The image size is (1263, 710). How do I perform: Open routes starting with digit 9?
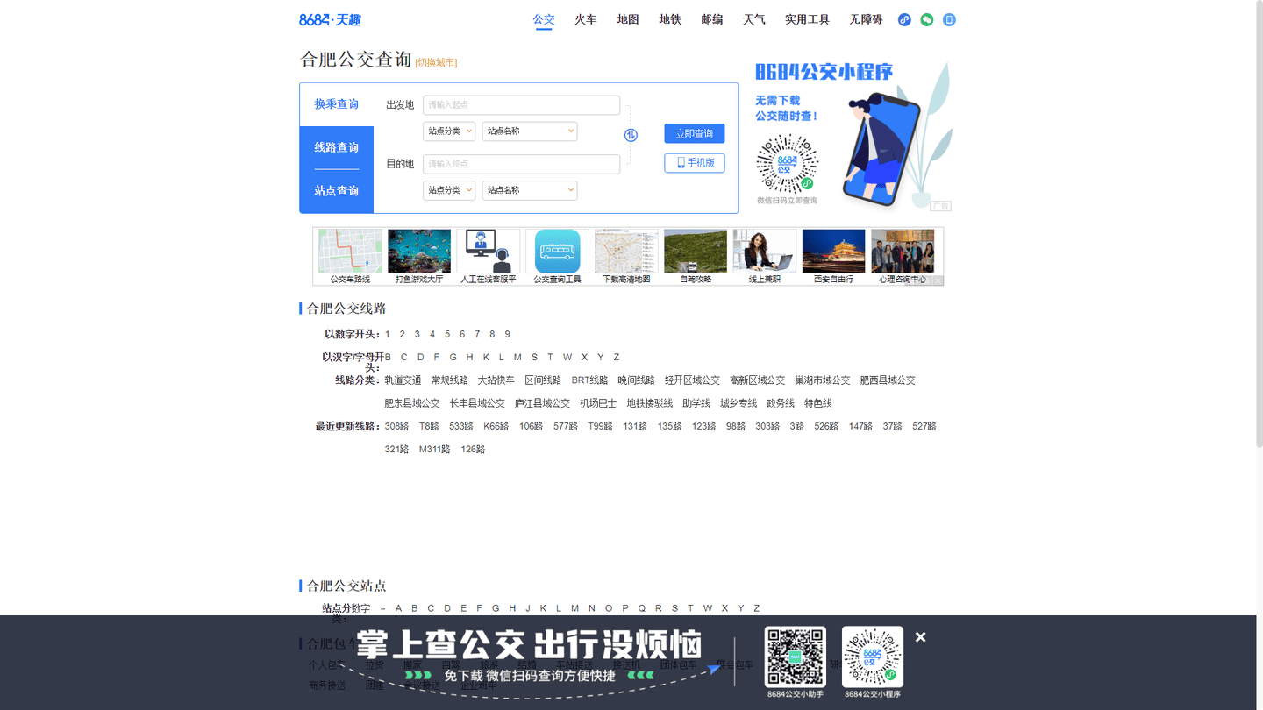point(507,334)
